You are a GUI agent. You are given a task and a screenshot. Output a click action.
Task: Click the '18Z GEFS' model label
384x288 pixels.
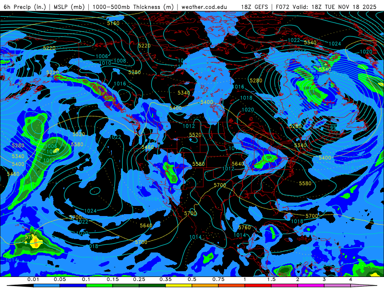click(255, 7)
